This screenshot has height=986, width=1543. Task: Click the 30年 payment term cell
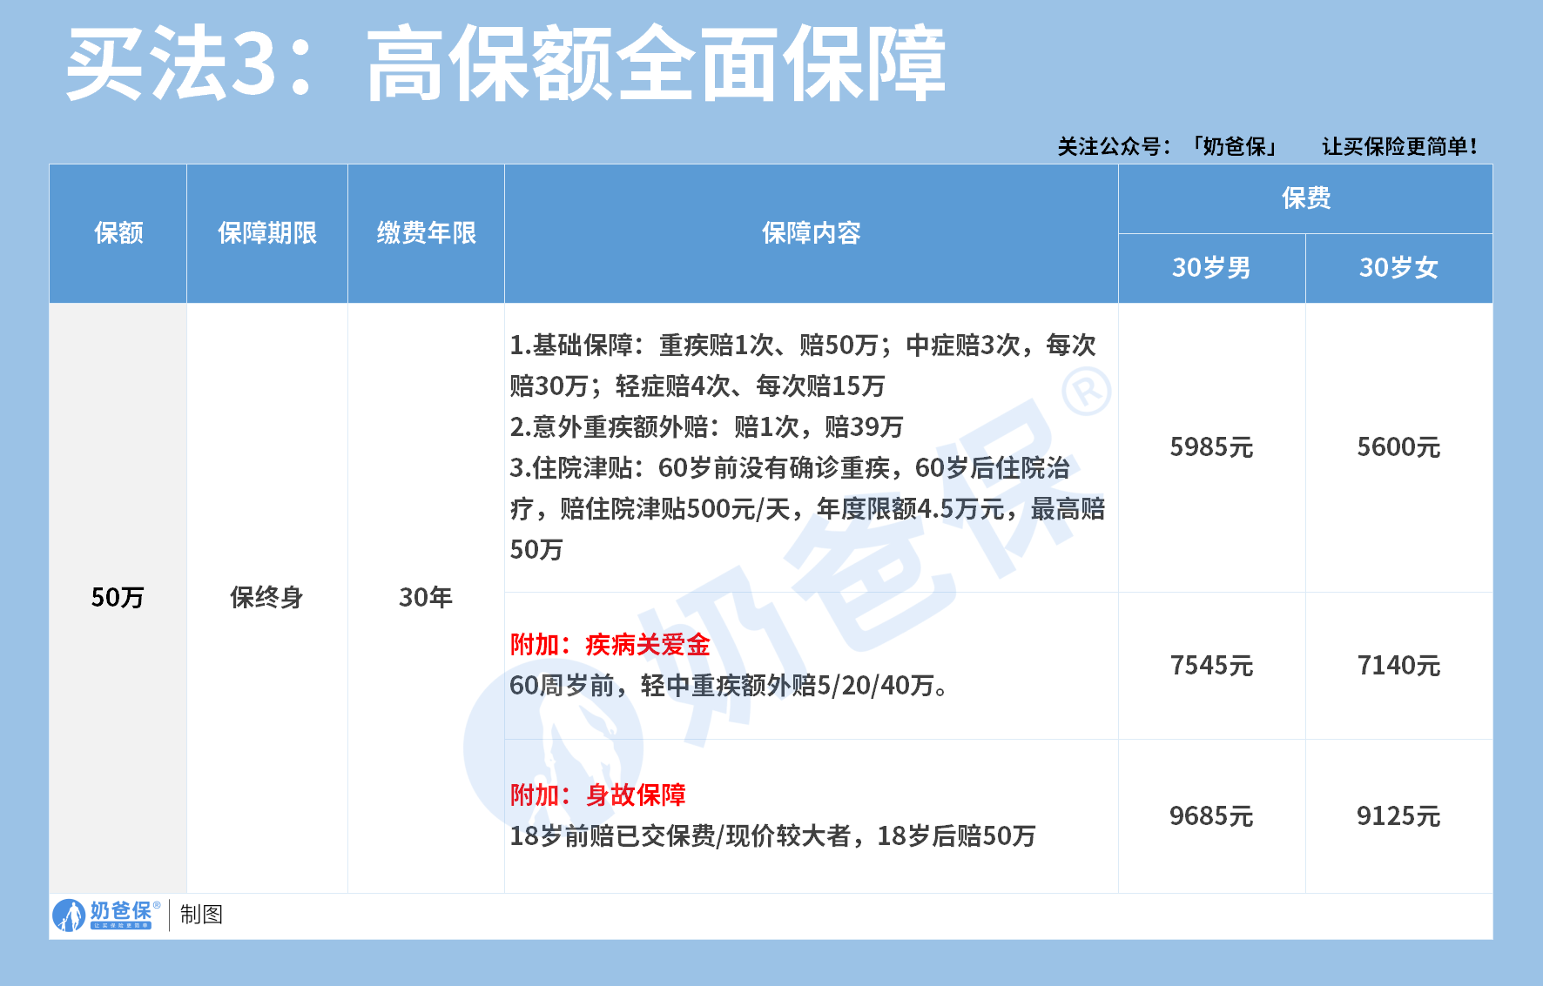pyautogui.click(x=426, y=598)
